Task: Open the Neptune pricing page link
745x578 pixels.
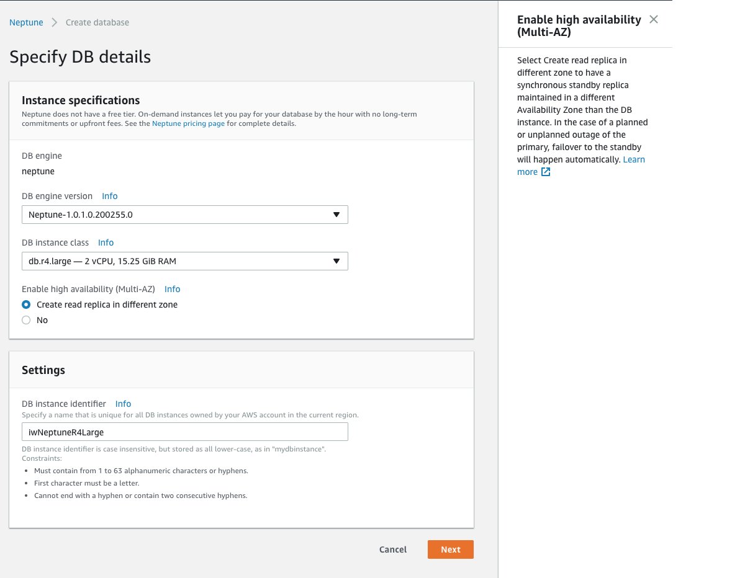Action: [x=188, y=123]
